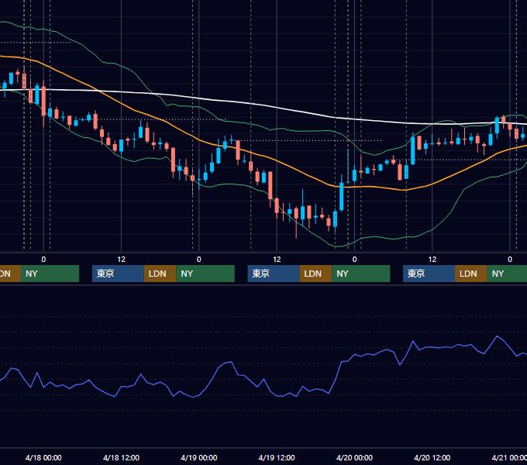Image resolution: width=527 pixels, height=465 pixels.
Task: Click the 4/20 00:00 time axis label
Action: pyautogui.click(x=354, y=457)
